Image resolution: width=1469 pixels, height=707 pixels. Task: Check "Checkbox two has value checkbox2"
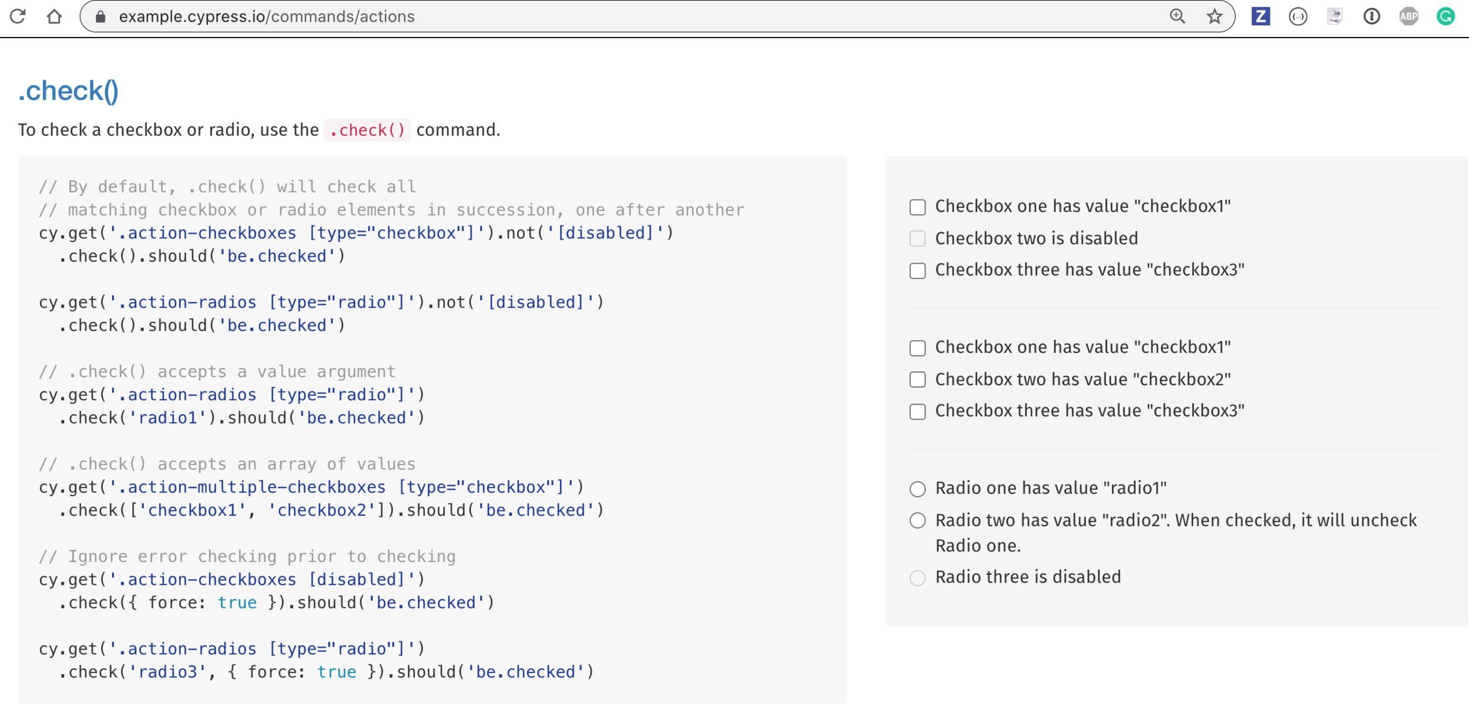[x=917, y=380]
